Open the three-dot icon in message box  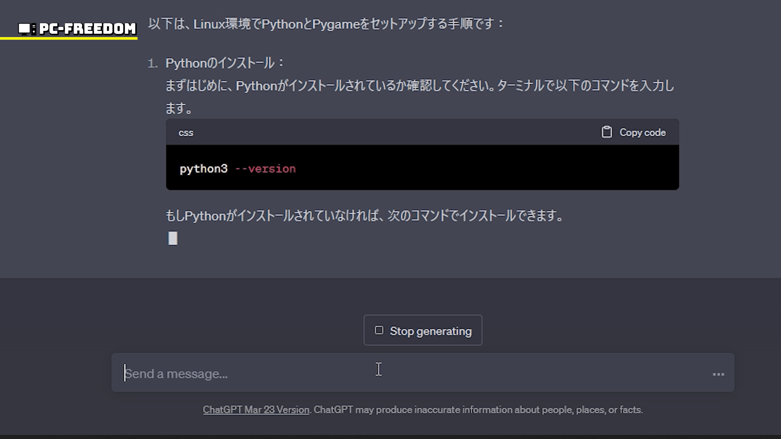(718, 374)
